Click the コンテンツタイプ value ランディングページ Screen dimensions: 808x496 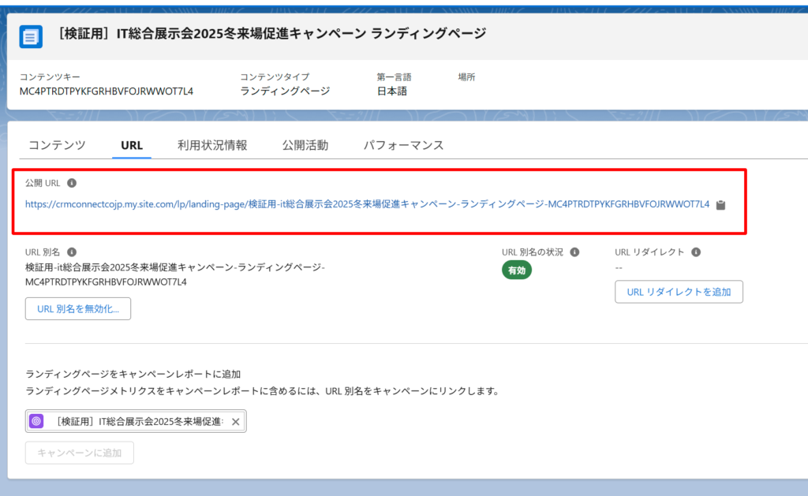(x=285, y=91)
